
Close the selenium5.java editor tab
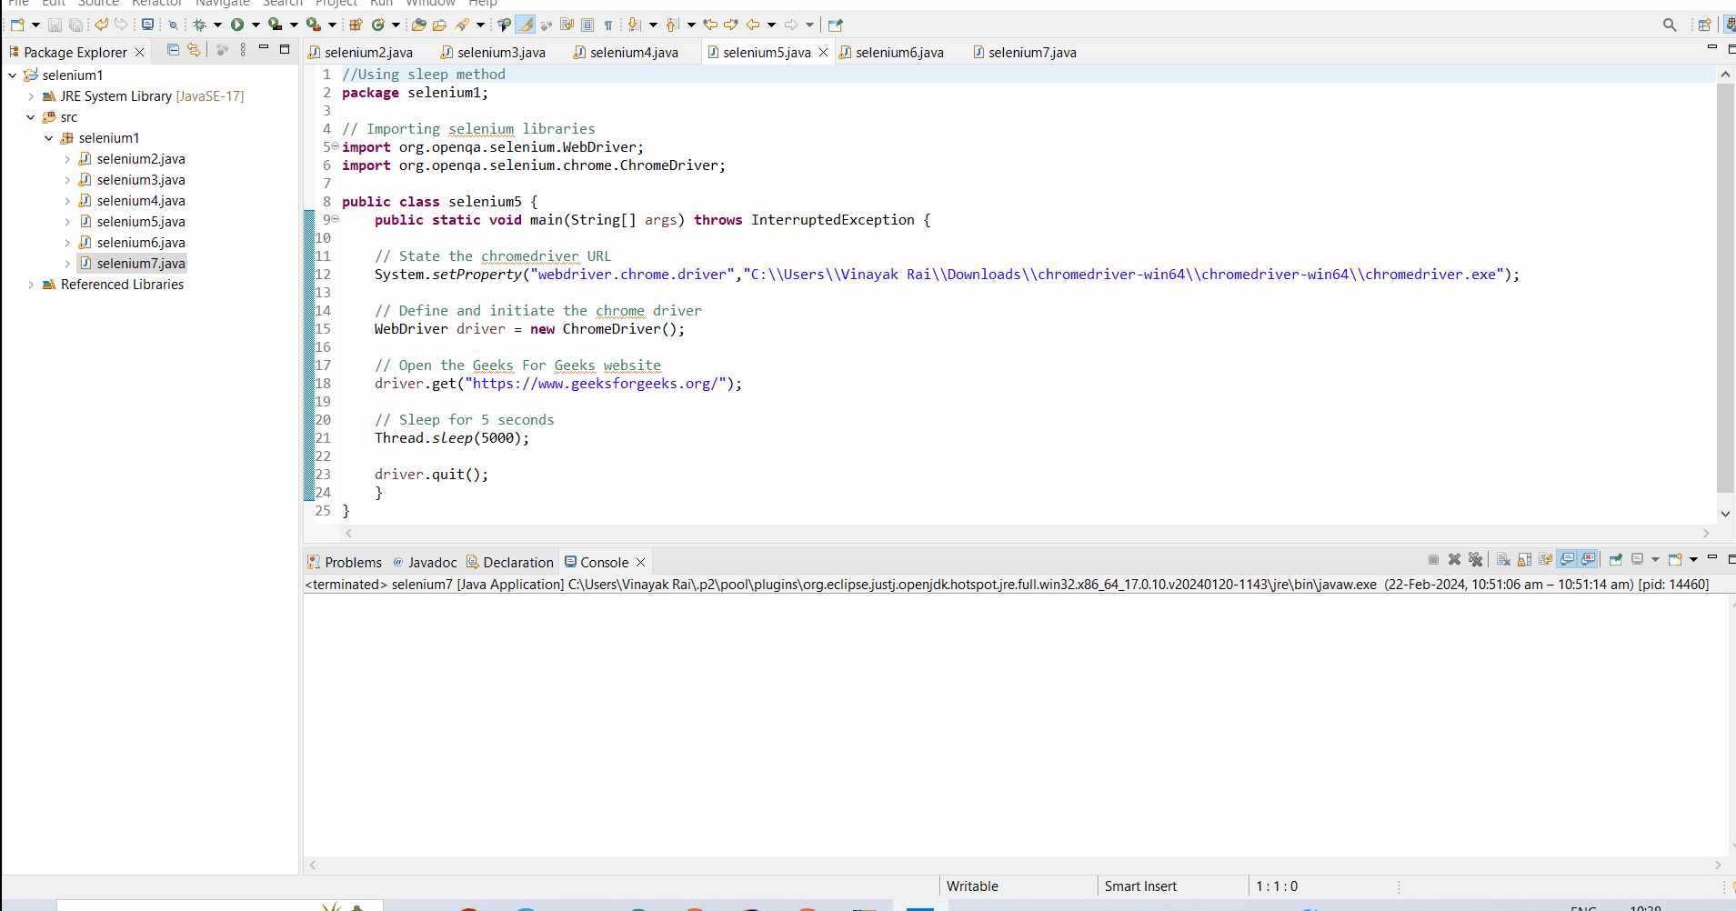[x=824, y=53]
